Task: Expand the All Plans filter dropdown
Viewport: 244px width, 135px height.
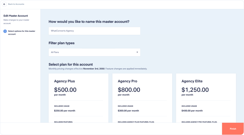Action: coord(94,52)
